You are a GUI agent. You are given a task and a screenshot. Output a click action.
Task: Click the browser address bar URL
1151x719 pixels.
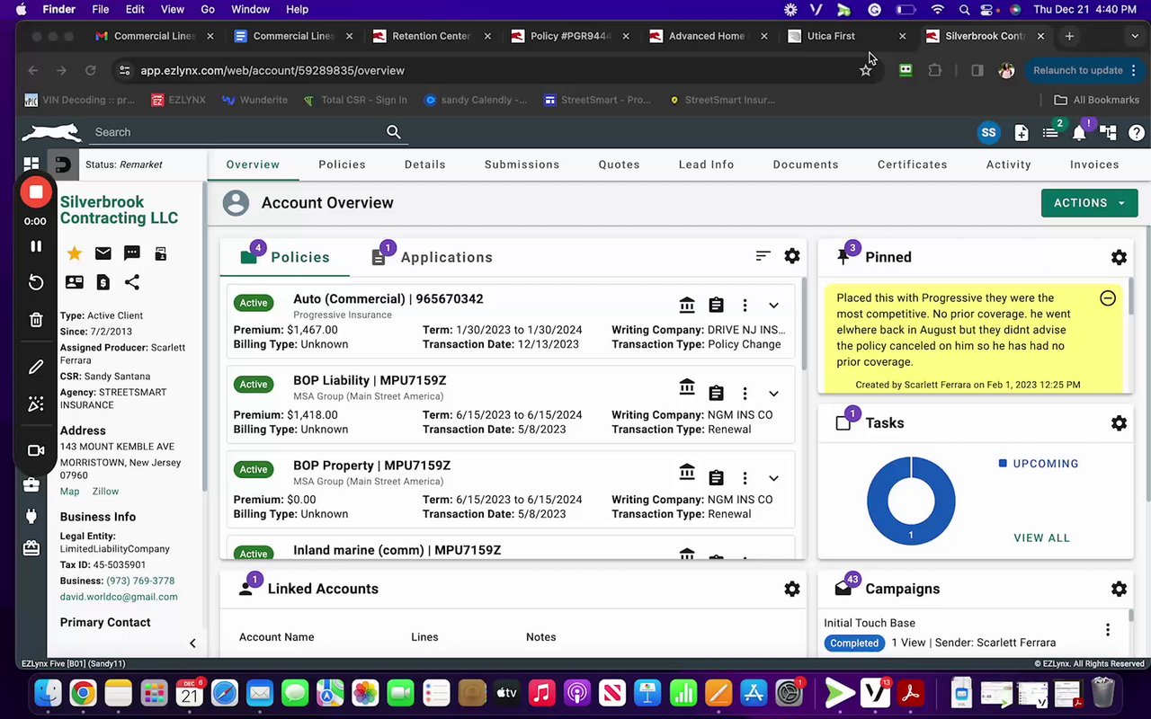[x=272, y=70]
